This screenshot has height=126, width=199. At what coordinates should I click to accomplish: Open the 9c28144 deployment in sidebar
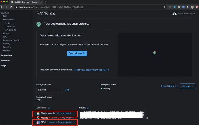point(5,13)
